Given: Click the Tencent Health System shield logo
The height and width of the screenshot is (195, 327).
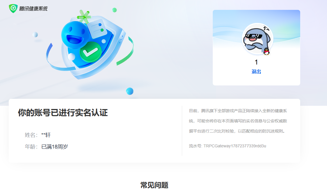Looking at the screenshot, I should point(13,8).
